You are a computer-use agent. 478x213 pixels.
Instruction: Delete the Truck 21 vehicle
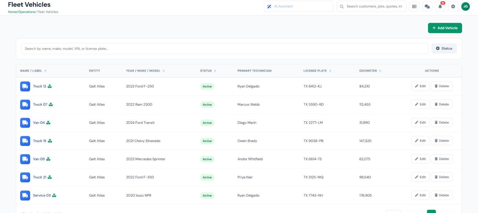pyautogui.click(x=441, y=177)
